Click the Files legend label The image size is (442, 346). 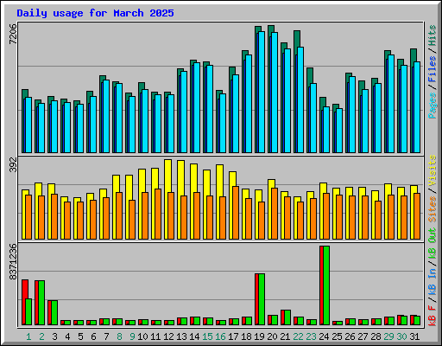(433, 69)
